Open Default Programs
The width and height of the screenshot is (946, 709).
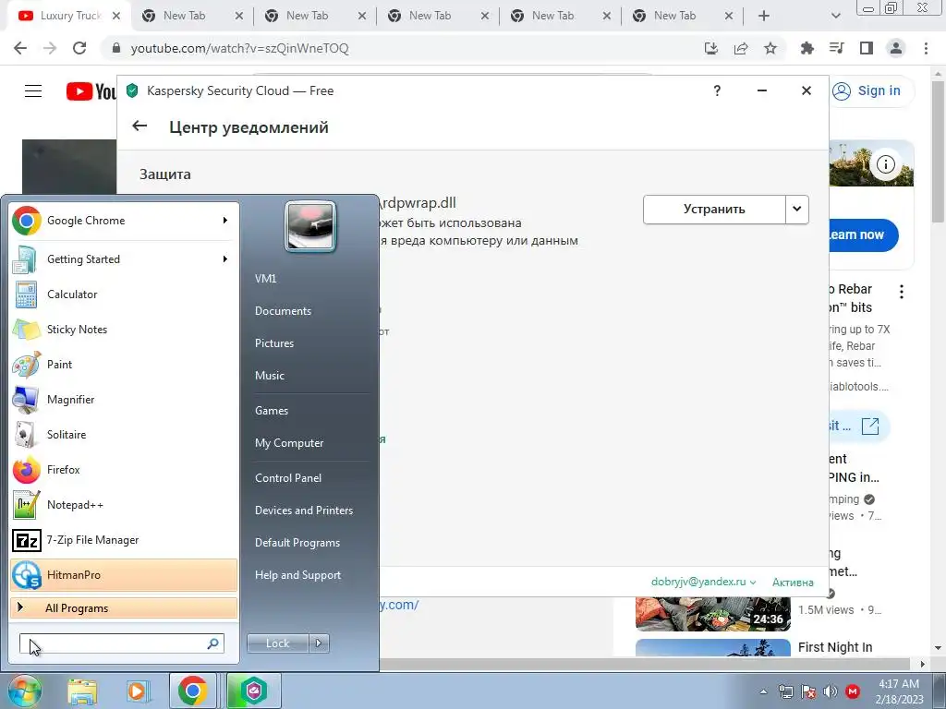[x=297, y=543]
